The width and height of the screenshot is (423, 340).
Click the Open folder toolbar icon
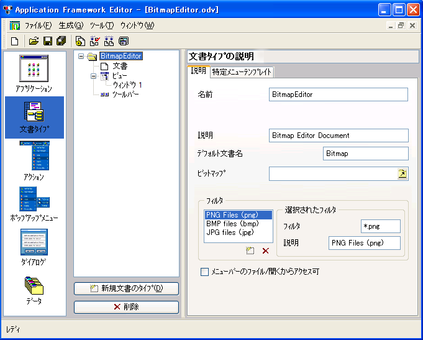coord(34,42)
